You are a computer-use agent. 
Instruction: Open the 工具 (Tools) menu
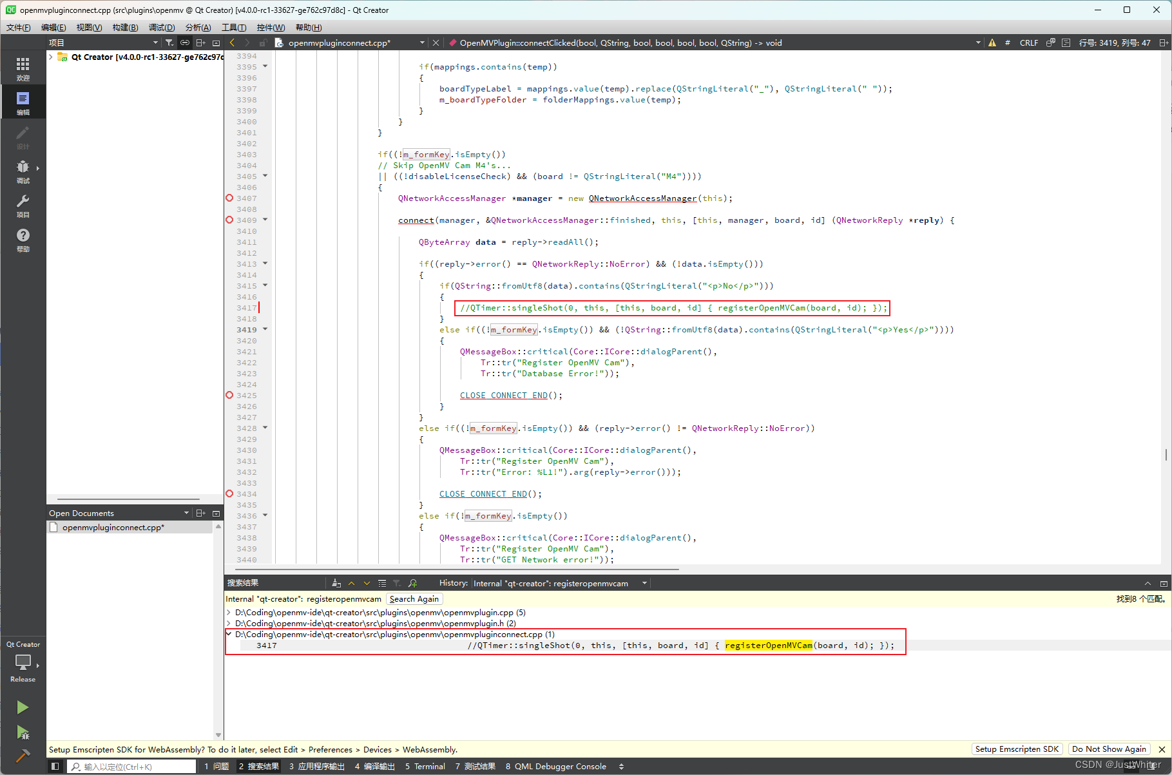point(233,27)
